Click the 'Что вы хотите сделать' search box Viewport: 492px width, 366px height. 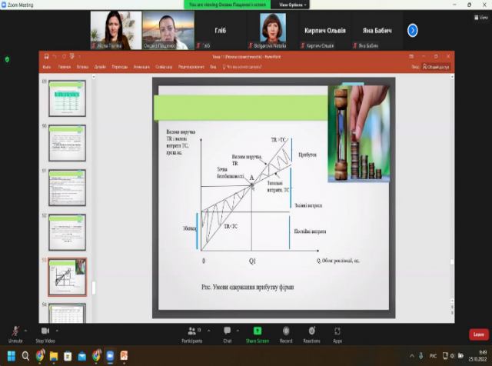coord(242,67)
